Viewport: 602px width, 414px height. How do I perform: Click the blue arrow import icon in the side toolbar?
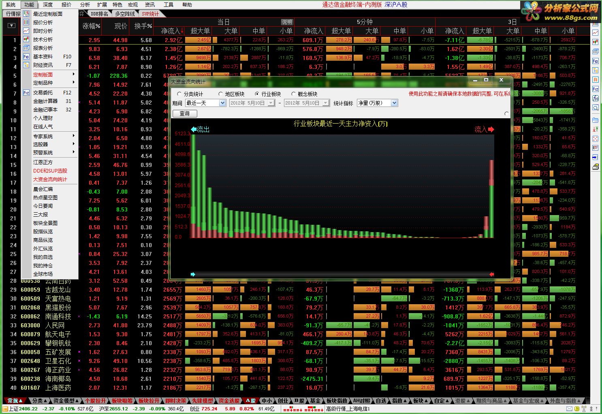(596, 157)
